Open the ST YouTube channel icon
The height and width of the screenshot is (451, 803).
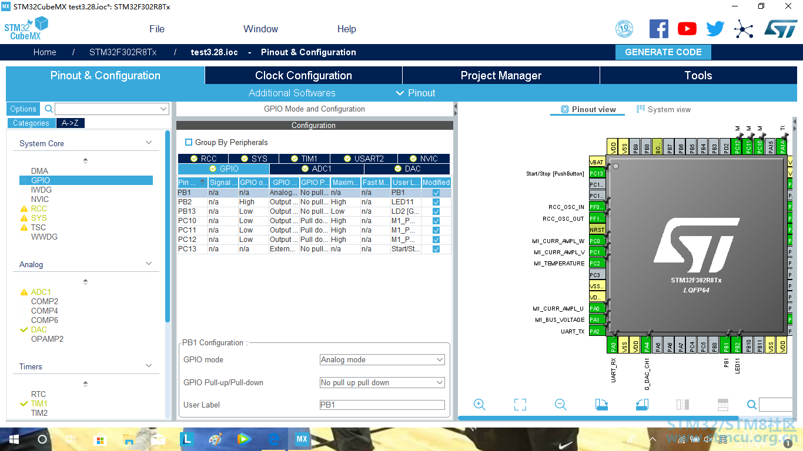[x=687, y=29]
